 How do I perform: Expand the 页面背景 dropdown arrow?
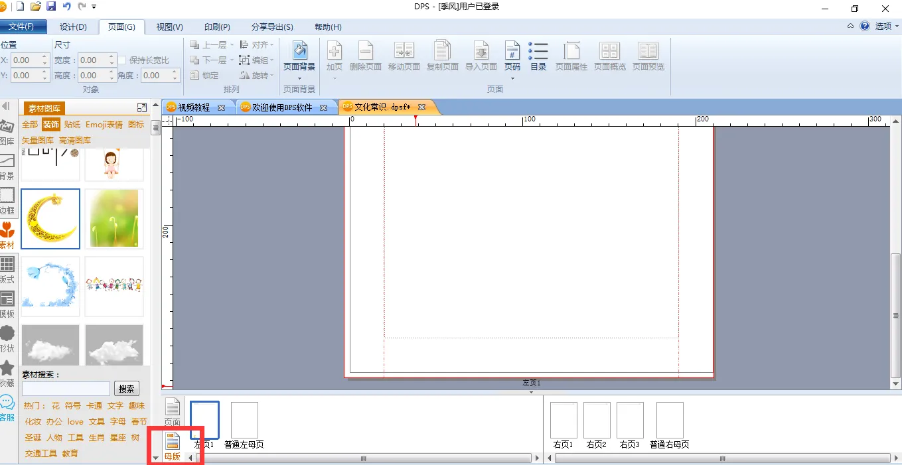pyautogui.click(x=299, y=79)
